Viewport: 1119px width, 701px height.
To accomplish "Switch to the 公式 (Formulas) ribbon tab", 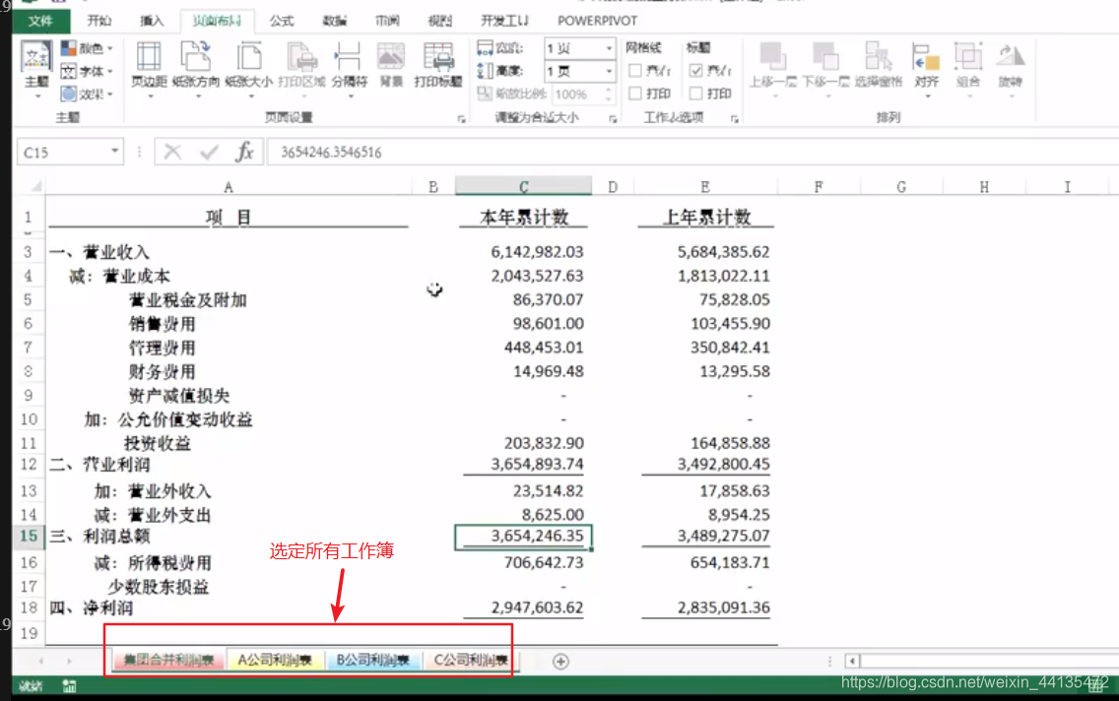I will 282,20.
